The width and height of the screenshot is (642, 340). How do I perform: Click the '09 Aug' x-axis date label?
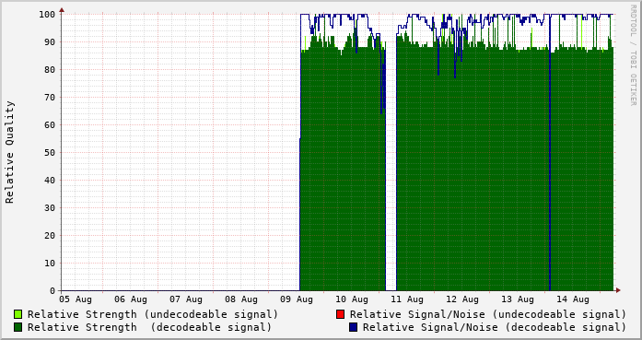(x=297, y=299)
